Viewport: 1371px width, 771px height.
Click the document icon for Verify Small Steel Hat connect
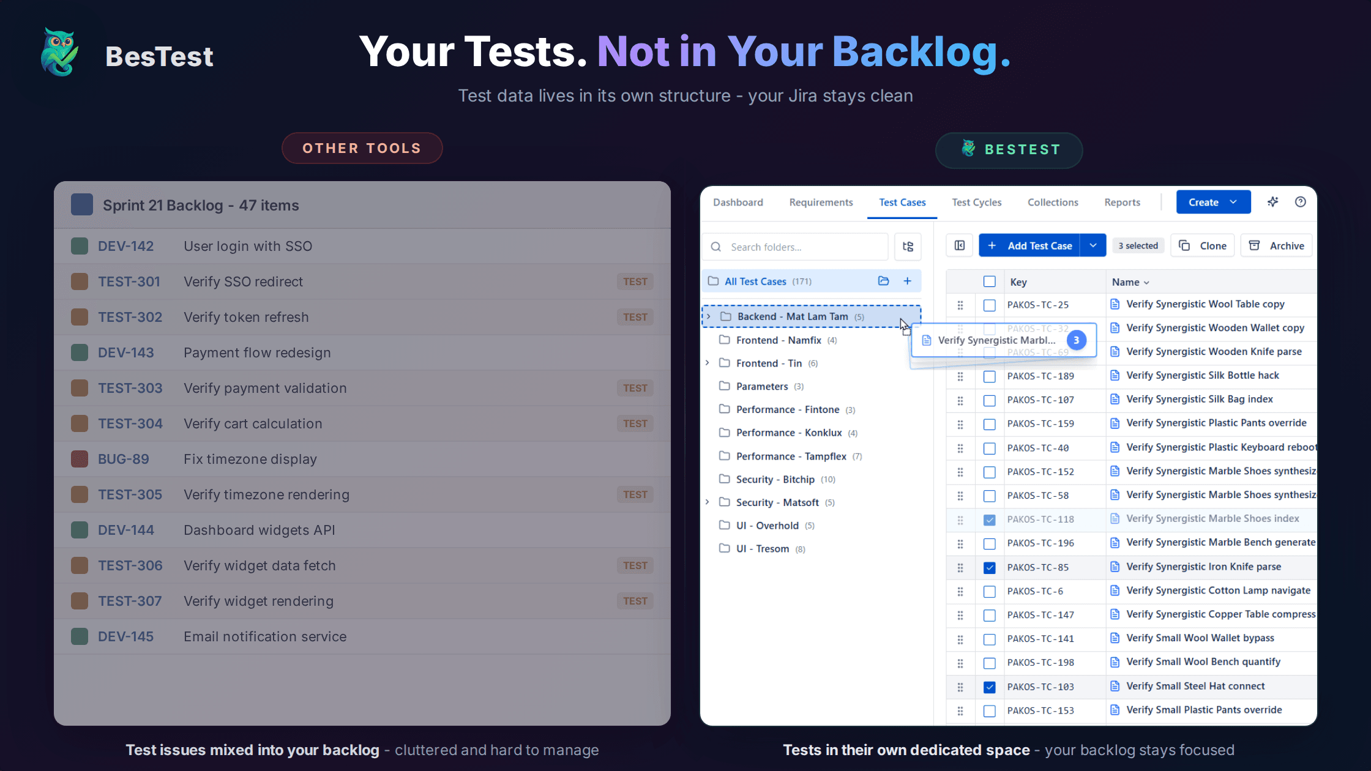tap(1115, 686)
